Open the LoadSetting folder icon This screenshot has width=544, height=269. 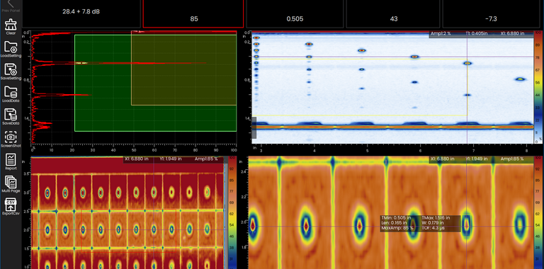[11, 47]
